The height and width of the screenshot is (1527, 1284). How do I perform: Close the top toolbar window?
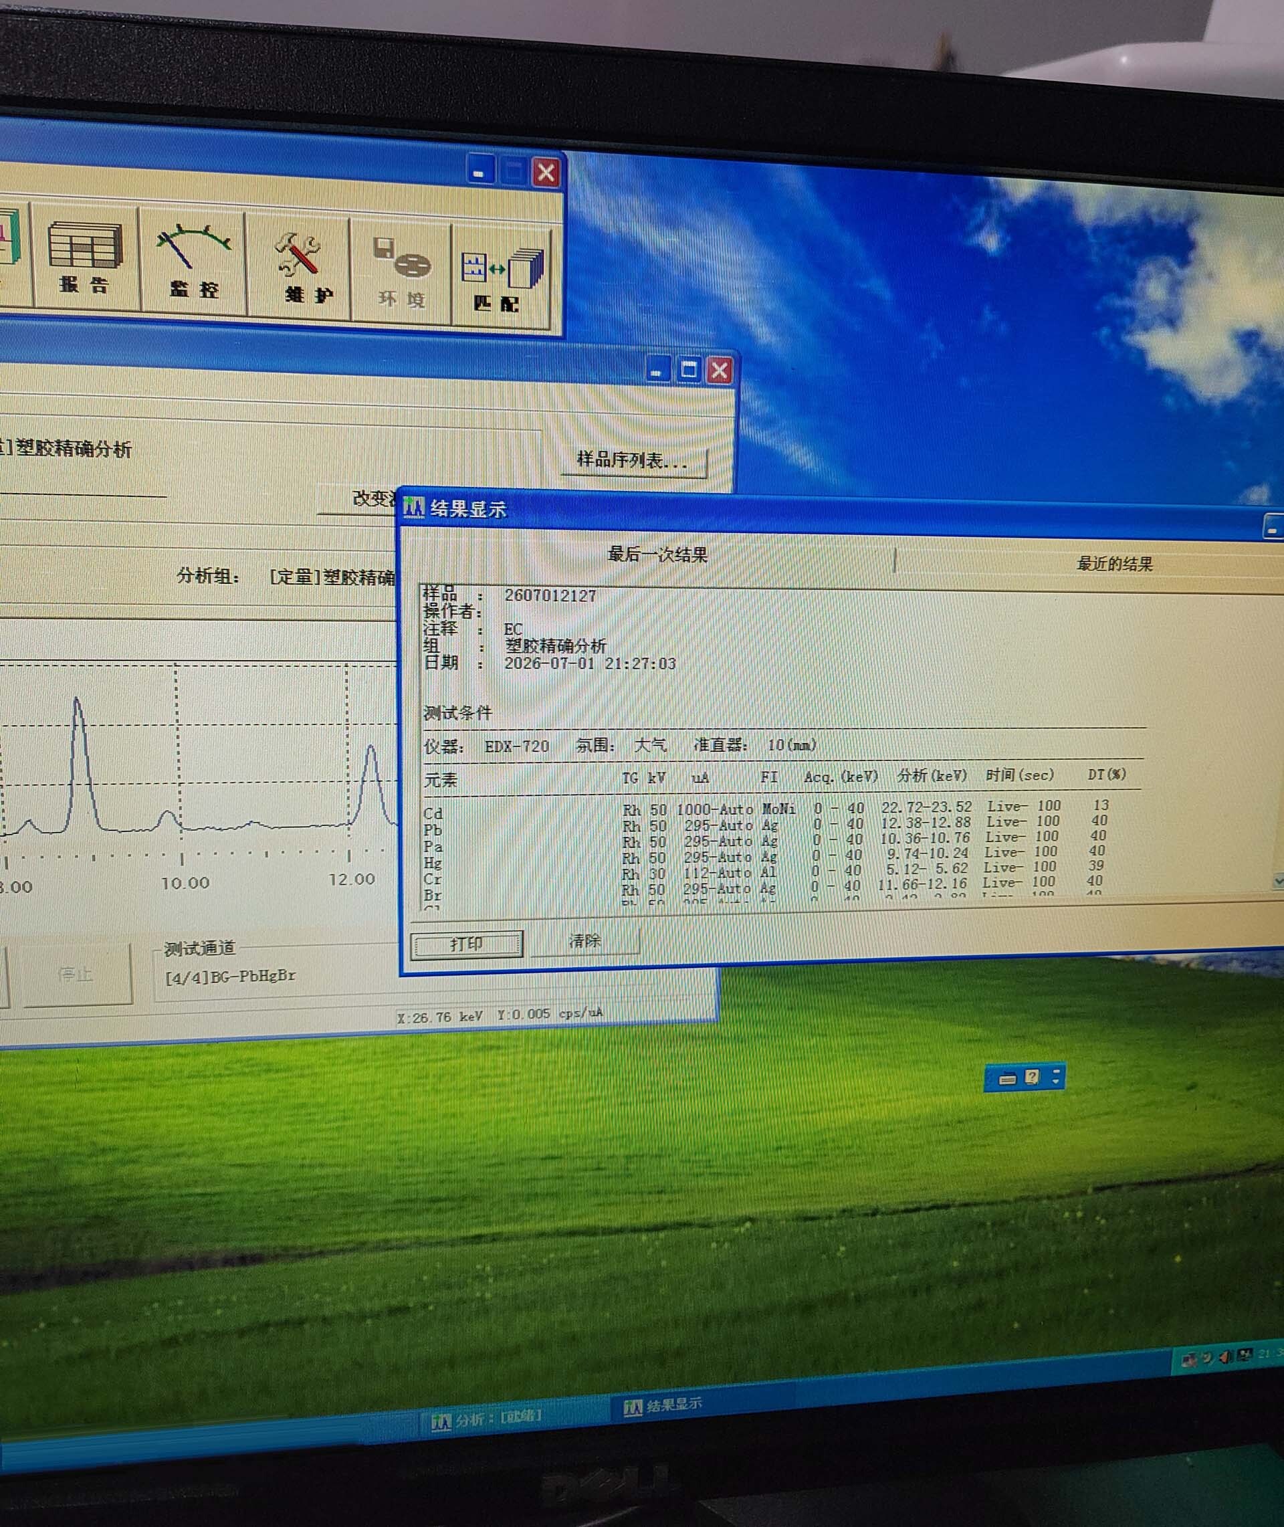546,173
